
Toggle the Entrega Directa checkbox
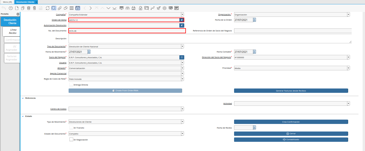point(71,85)
